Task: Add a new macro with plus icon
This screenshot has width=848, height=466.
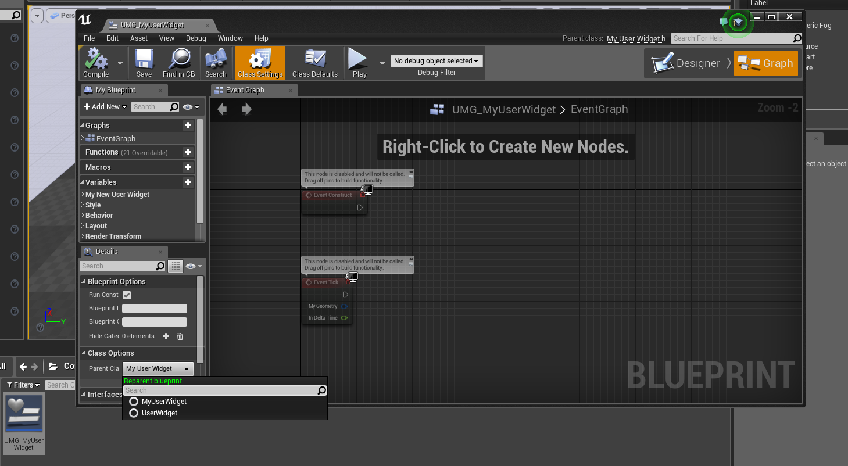Action: (188, 167)
